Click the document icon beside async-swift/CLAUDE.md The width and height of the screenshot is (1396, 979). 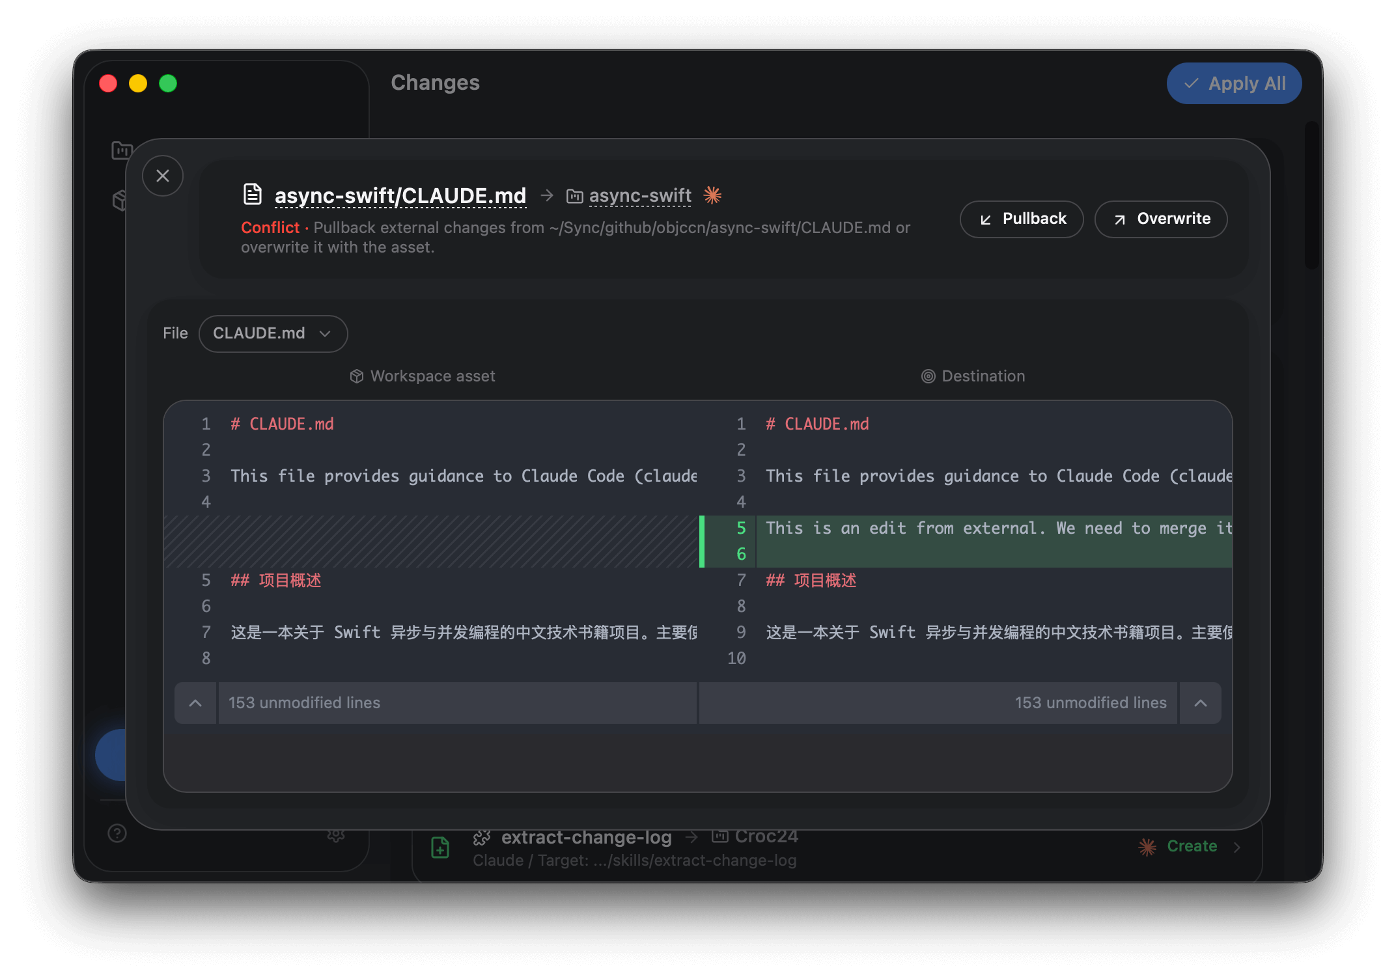(253, 194)
